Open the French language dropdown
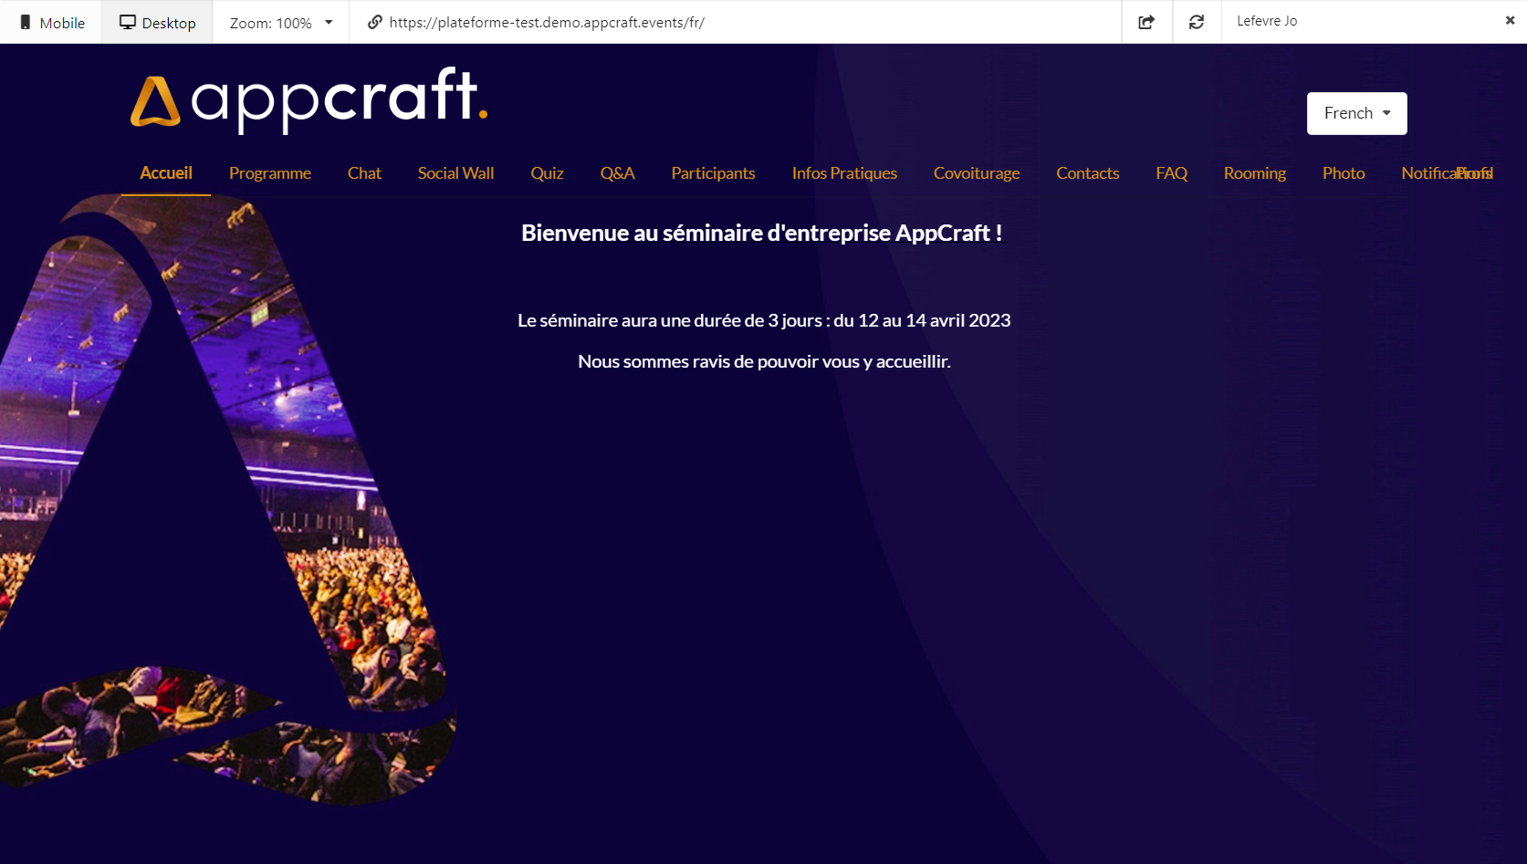 [1356, 113]
